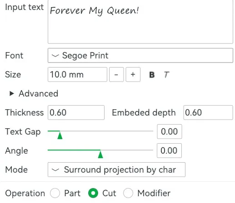
Task: Decrease font size with minus button
Action: point(116,75)
